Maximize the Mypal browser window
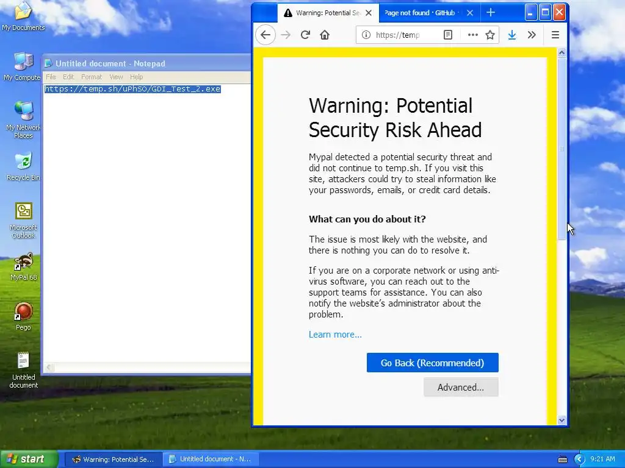Viewport: 625px width, 468px height. click(545, 13)
